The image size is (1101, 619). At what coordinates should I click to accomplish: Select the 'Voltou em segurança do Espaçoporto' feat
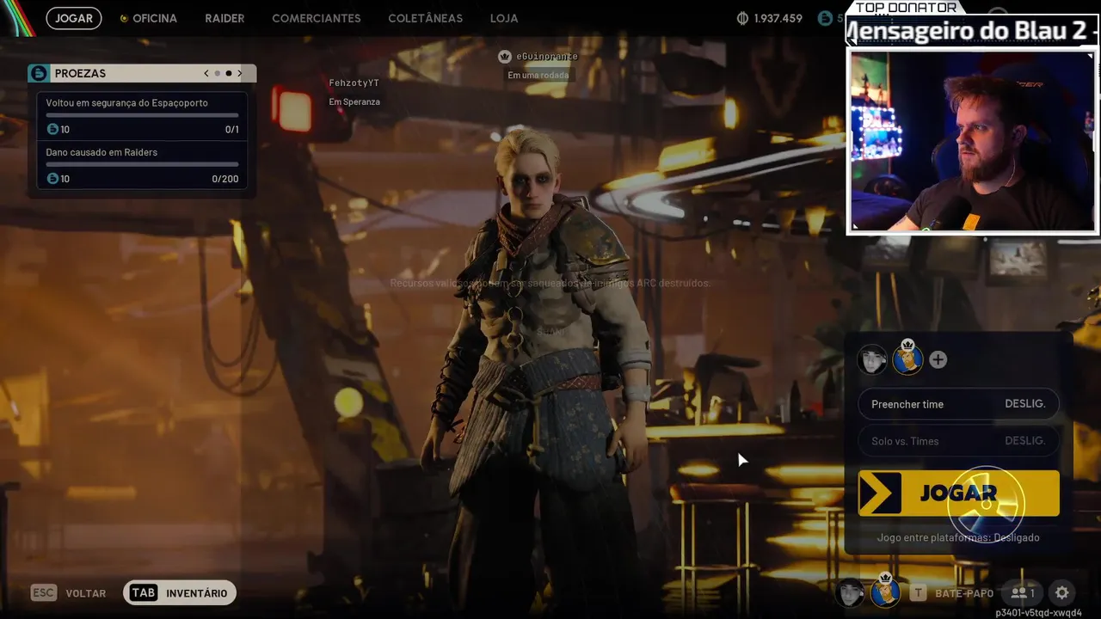(142, 116)
